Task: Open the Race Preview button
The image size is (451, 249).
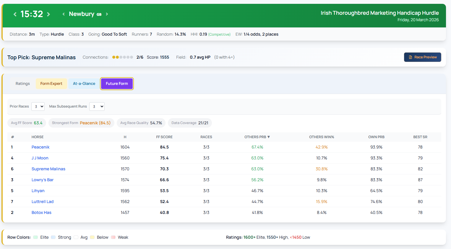Action: tap(423, 57)
